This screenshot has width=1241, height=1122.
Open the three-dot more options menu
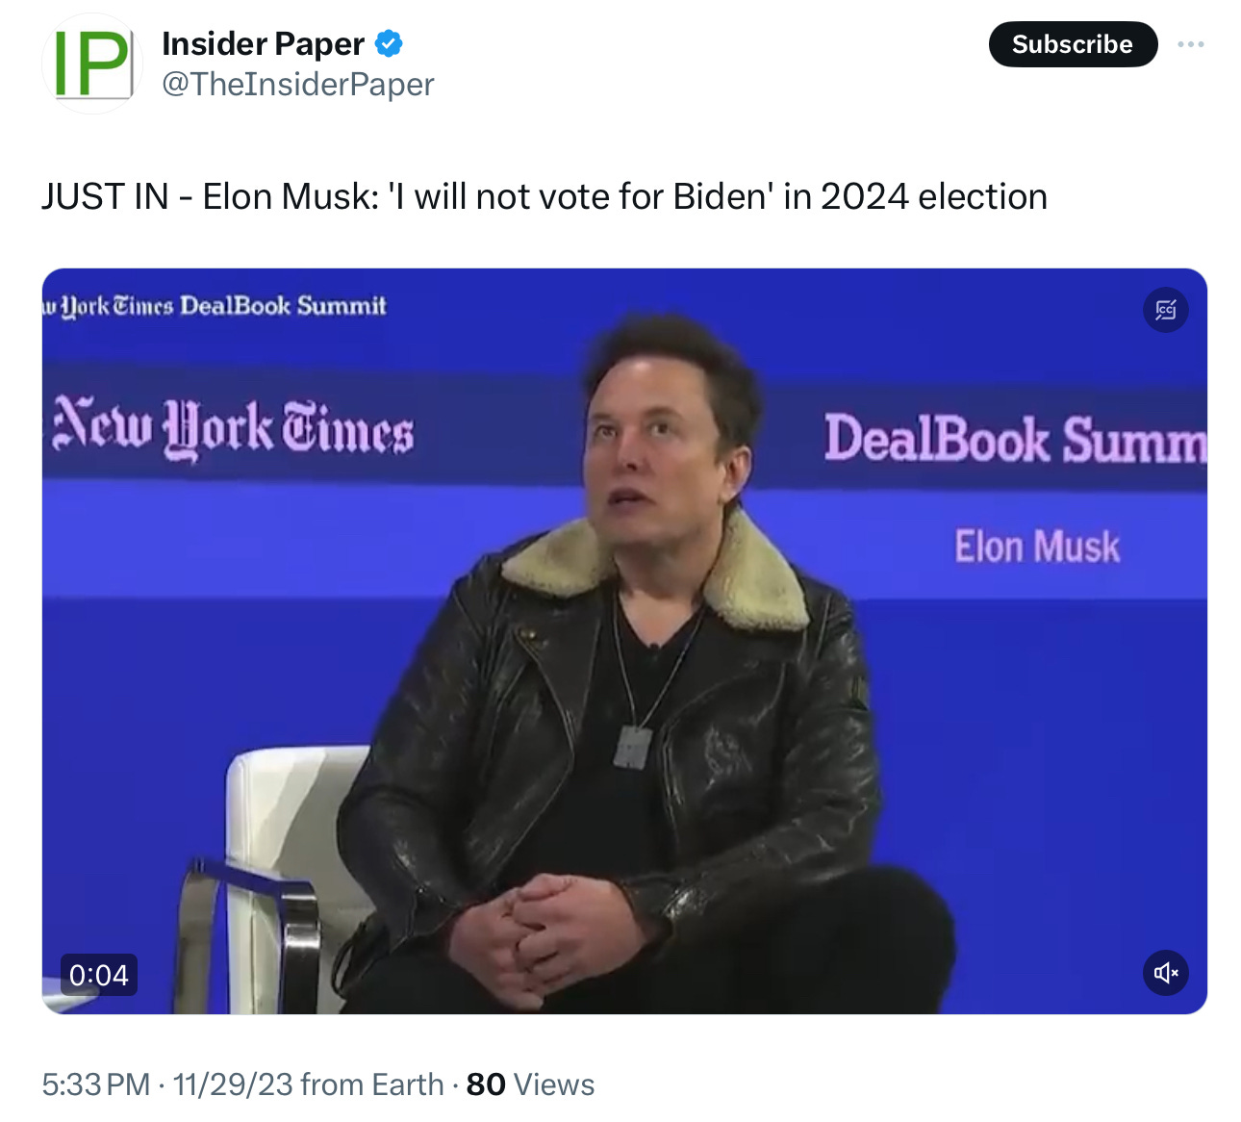click(x=1191, y=44)
